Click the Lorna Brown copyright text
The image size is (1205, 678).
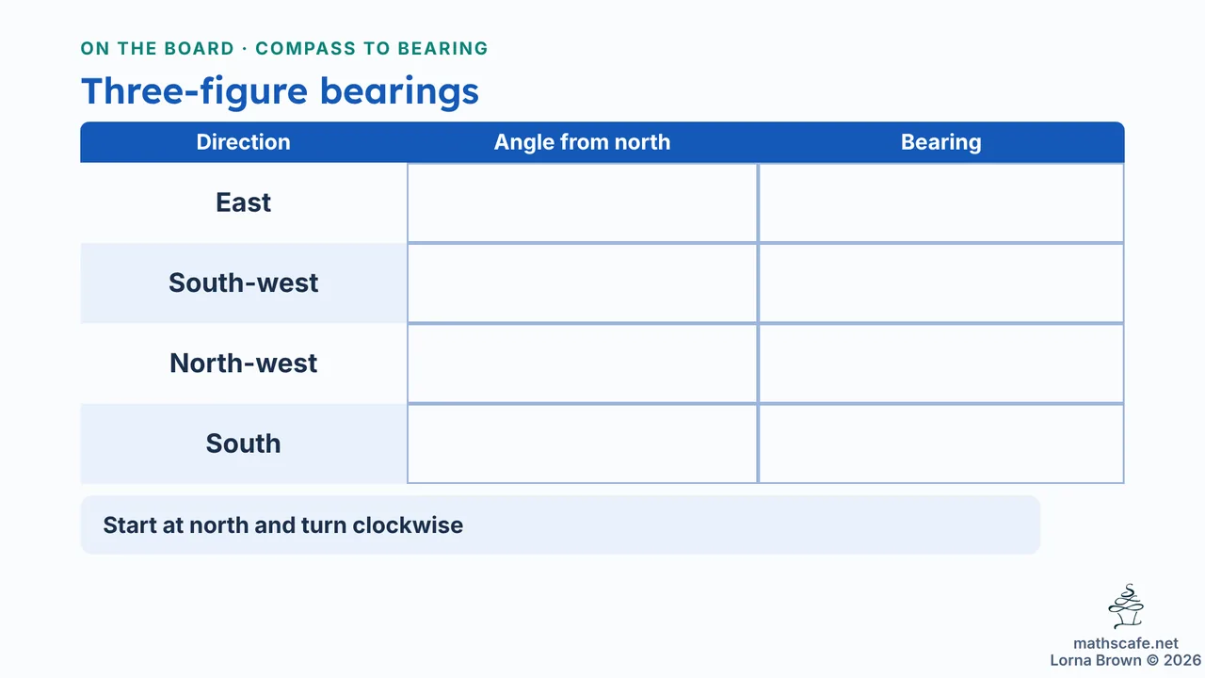1126,660
